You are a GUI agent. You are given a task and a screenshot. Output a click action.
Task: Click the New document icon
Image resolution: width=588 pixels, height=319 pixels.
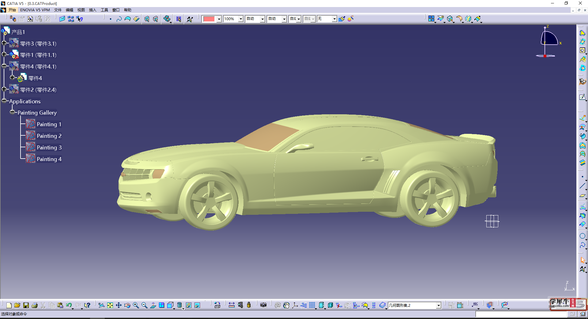pos(9,305)
